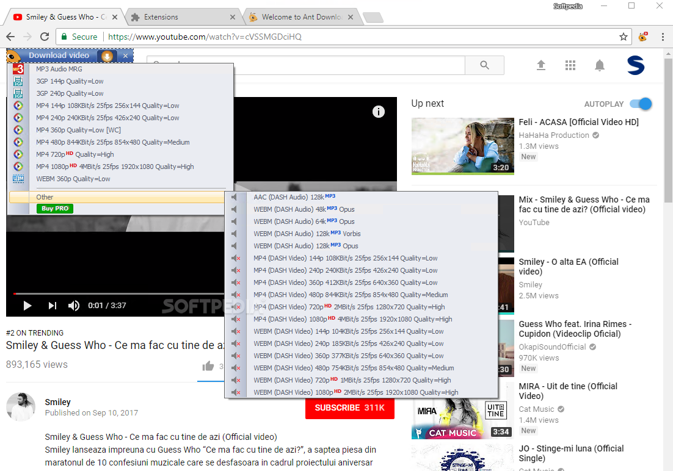Select WEBM (DASH Video) 480p 754KBit/s
Screen dimensions: 673x471
[354, 368]
